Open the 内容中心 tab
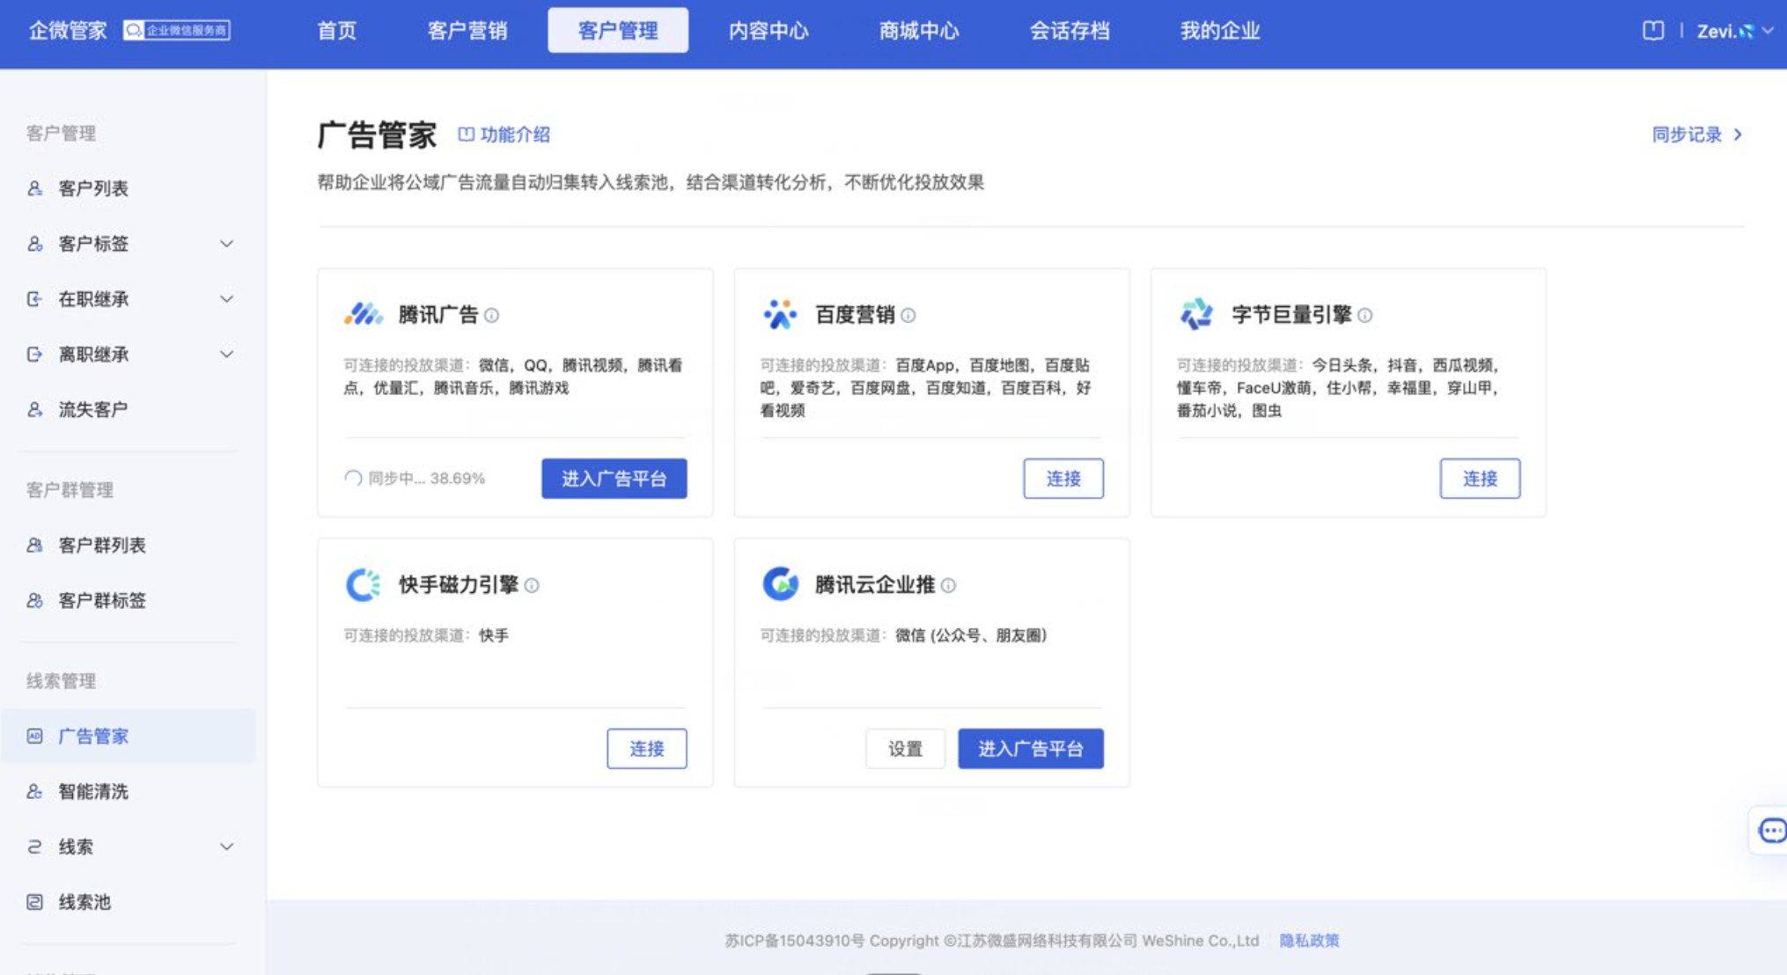 pyautogui.click(x=768, y=31)
